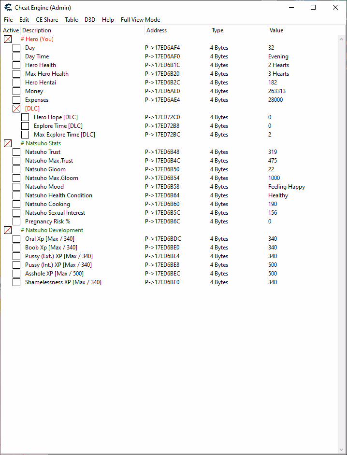Toggle the Natsuho Mood checkbox
Image resolution: width=347 pixels, height=455 pixels.
click(16, 187)
